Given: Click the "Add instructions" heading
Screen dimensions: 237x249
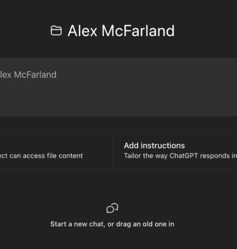Looking at the screenshot, I should (155, 146).
